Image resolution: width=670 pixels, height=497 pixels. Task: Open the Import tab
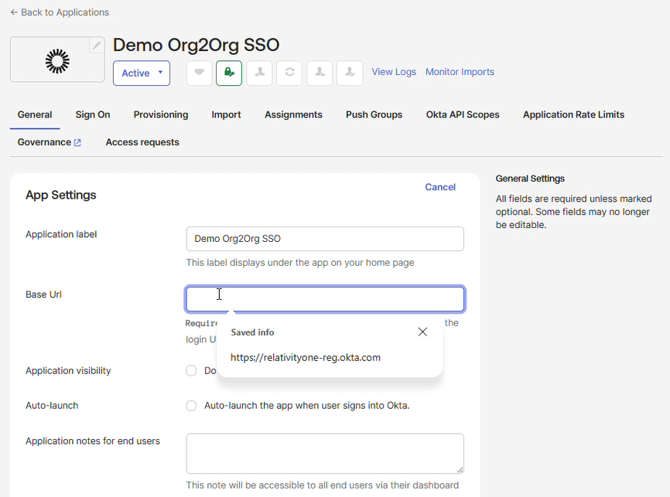[x=226, y=114]
